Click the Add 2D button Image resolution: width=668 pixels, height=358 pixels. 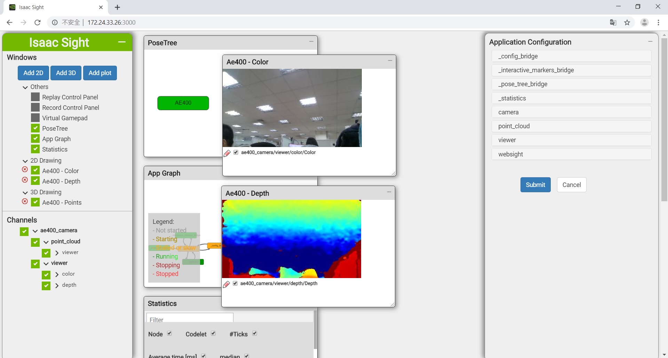33,73
